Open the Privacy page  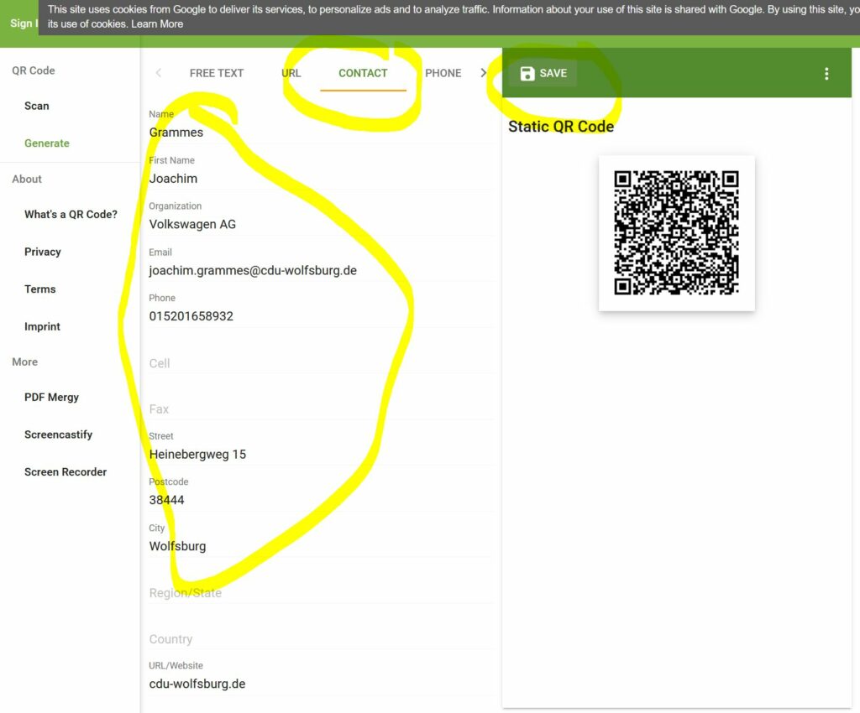43,252
